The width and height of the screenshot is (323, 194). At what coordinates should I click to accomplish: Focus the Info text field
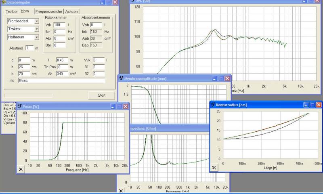(x=61, y=80)
